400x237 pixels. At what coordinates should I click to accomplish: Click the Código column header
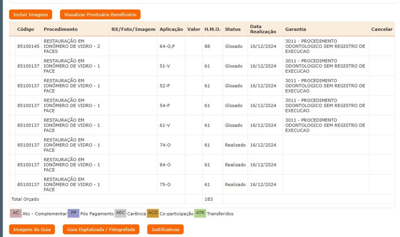26,29
